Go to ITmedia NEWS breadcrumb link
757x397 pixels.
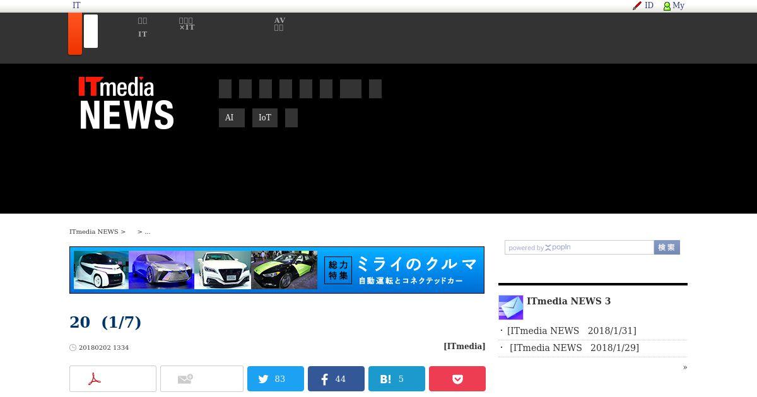[x=94, y=232]
